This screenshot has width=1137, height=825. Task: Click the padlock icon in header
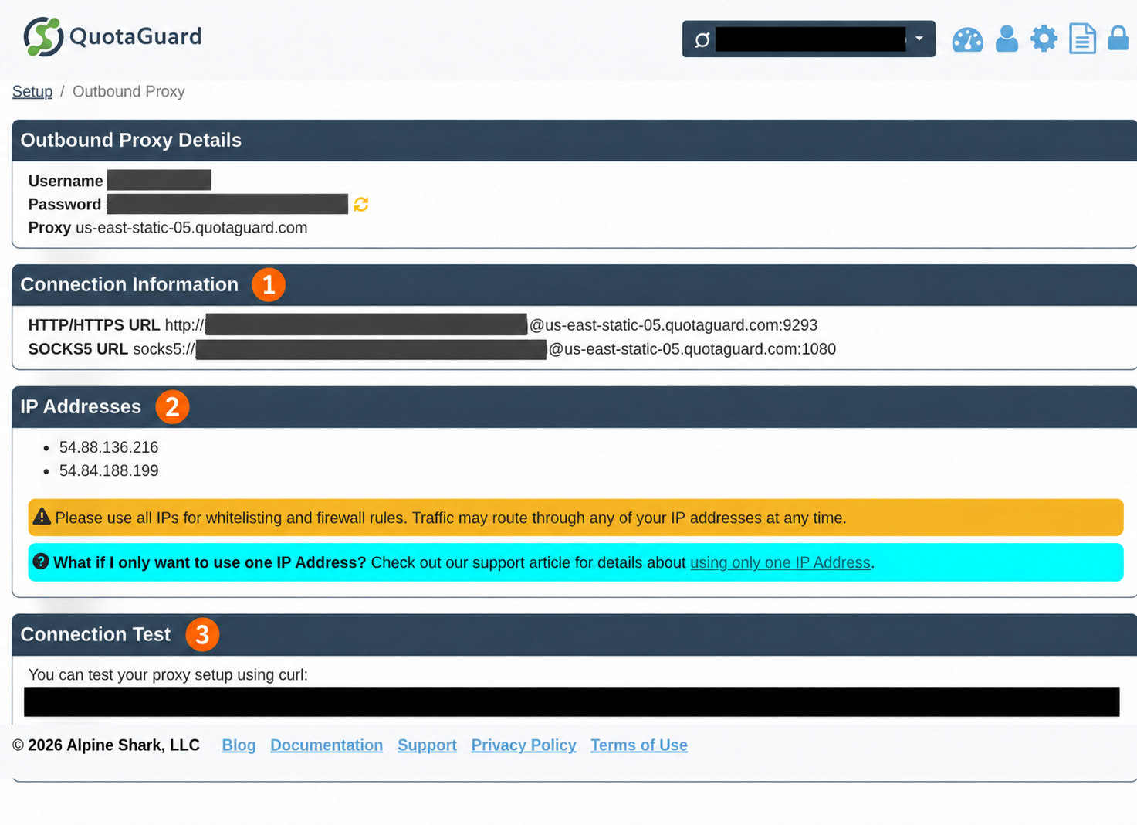pos(1118,38)
